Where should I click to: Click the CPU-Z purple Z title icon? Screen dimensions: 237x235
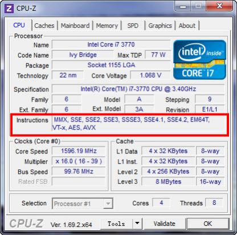9,9
